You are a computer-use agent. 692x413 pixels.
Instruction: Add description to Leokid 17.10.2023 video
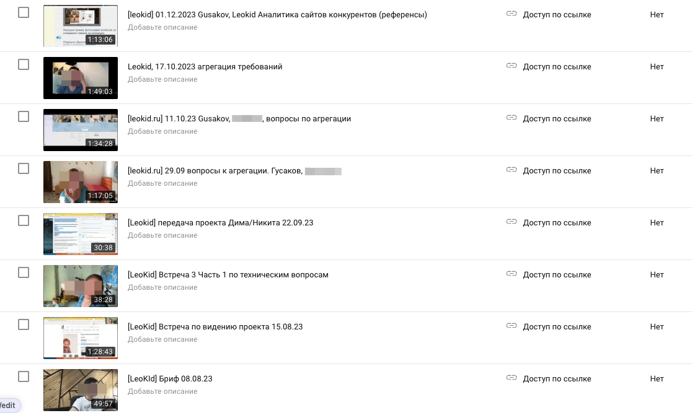162,79
